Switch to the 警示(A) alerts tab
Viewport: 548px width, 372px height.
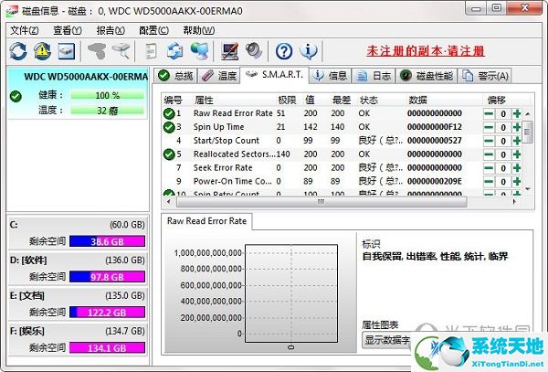tap(485, 76)
